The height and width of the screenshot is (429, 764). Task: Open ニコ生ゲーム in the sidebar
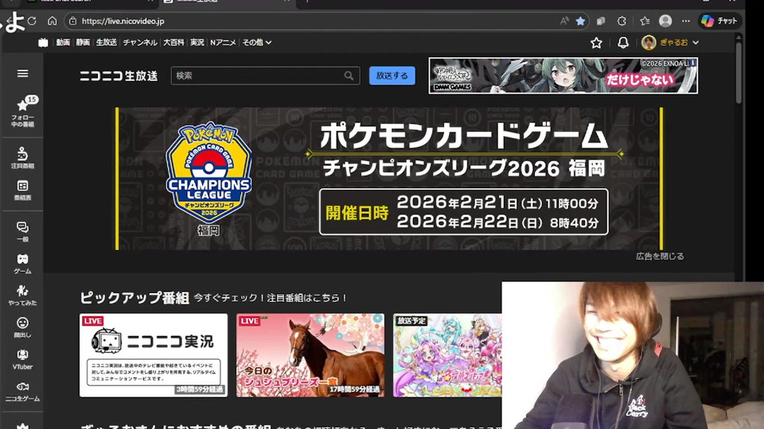22,392
